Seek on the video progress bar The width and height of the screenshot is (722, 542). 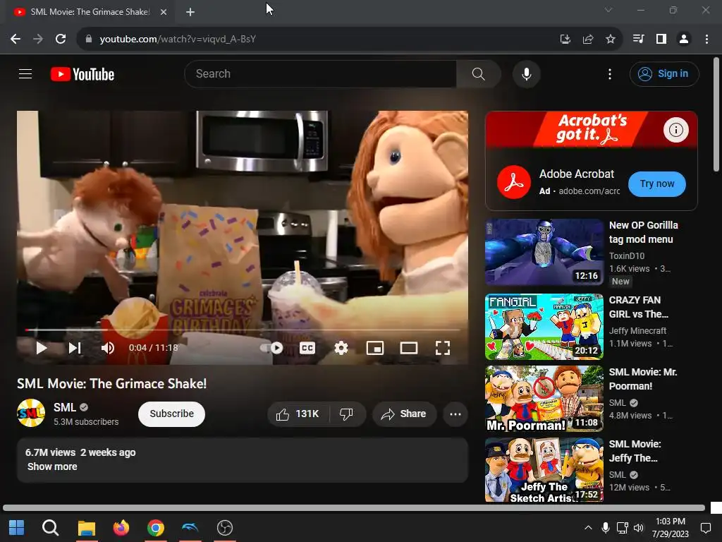point(243,330)
